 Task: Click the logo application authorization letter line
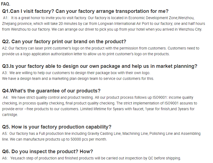coord(86,54)
